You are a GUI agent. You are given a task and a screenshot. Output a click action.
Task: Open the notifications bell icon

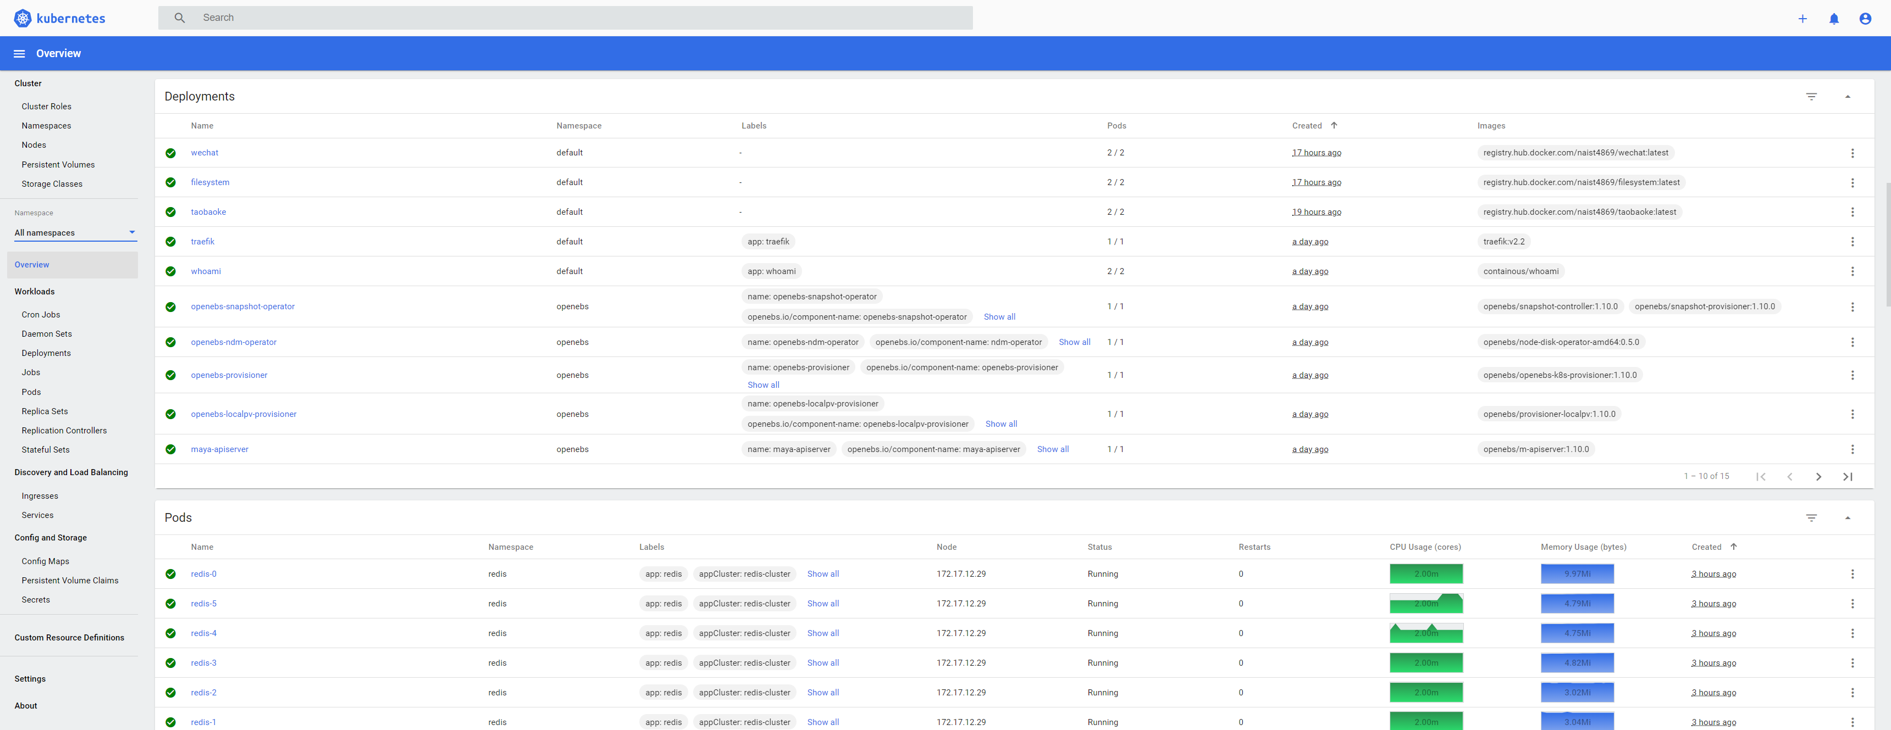(x=1833, y=18)
